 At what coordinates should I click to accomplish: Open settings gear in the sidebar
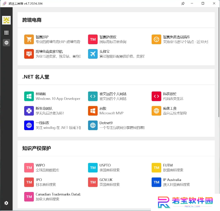coord(6,203)
